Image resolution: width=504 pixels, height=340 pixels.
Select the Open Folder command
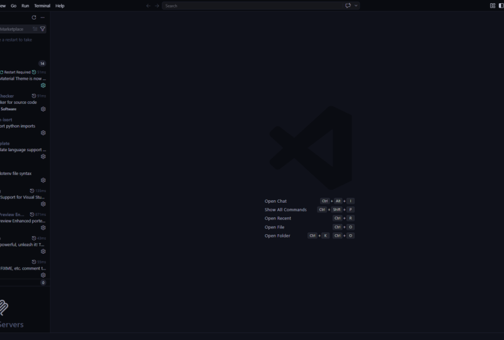point(277,235)
